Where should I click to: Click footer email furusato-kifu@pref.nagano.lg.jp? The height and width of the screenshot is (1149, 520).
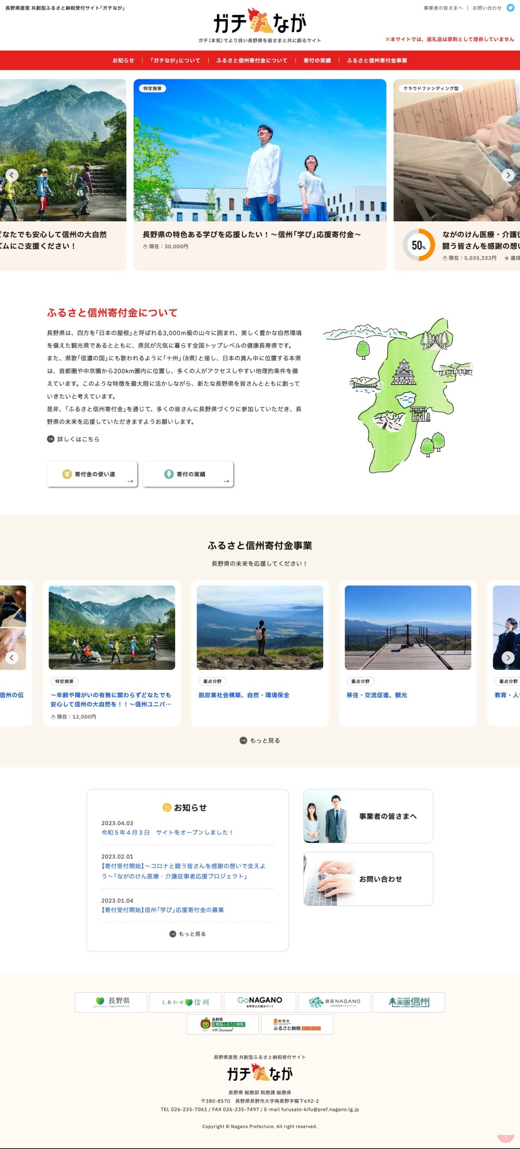pos(320,1109)
